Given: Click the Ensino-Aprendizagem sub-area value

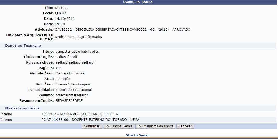Looking at the screenshot, I should click(73, 84).
